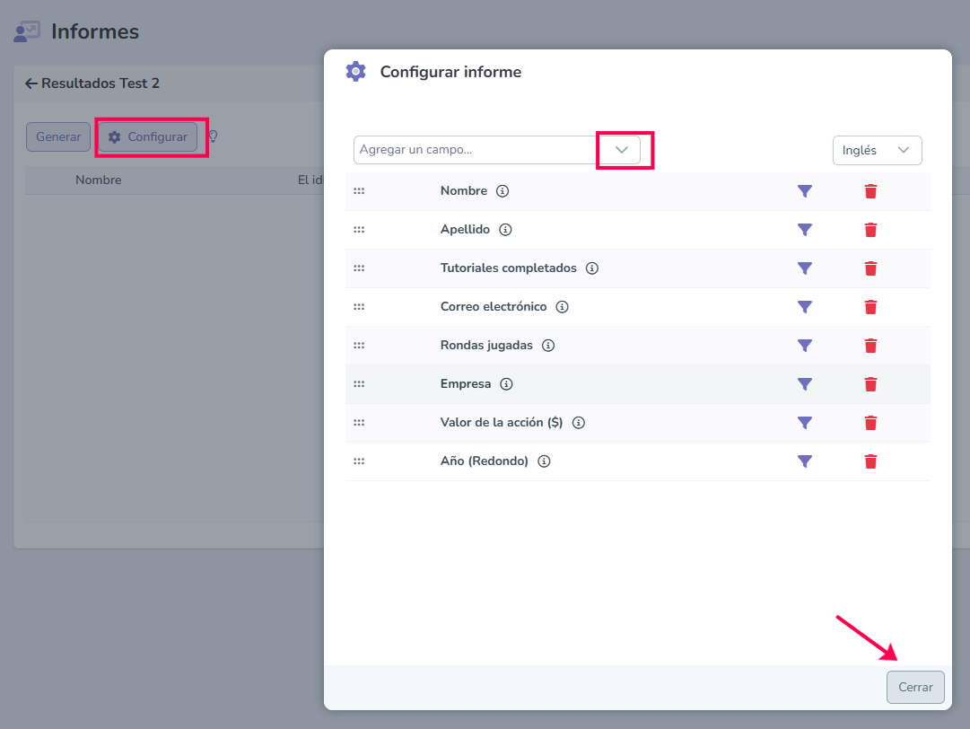Image resolution: width=970 pixels, height=729 pixels.
Task: Remove the Apellido field via trash icon
Action: point(870,230)
